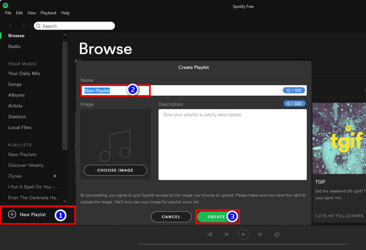This screenshot has height=250, width=366.
Task: Select the iTunes playlist folder
Action: [15, 176]
